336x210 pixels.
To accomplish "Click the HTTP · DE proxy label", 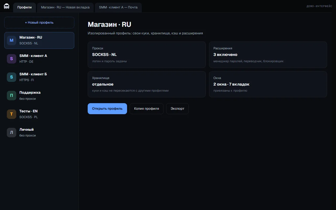I will [27, 62].
